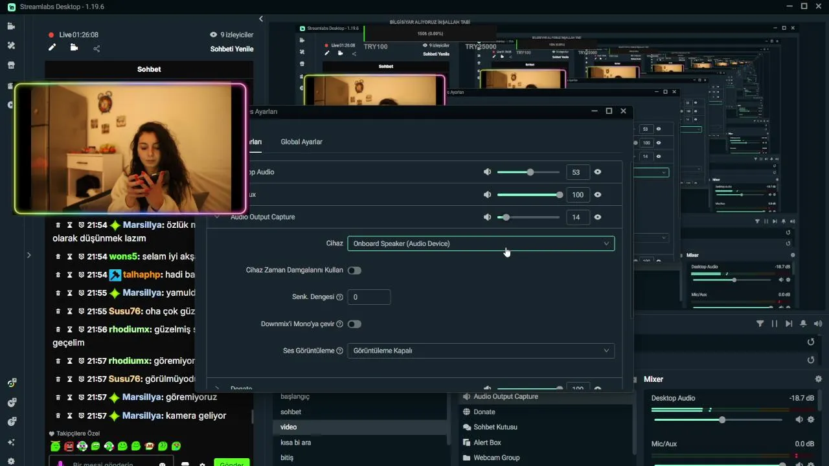Toggle Cihaz Zaman Damgalarını Kullan switch
This screenshot has width=829, height=466.
tap(354, 271)
